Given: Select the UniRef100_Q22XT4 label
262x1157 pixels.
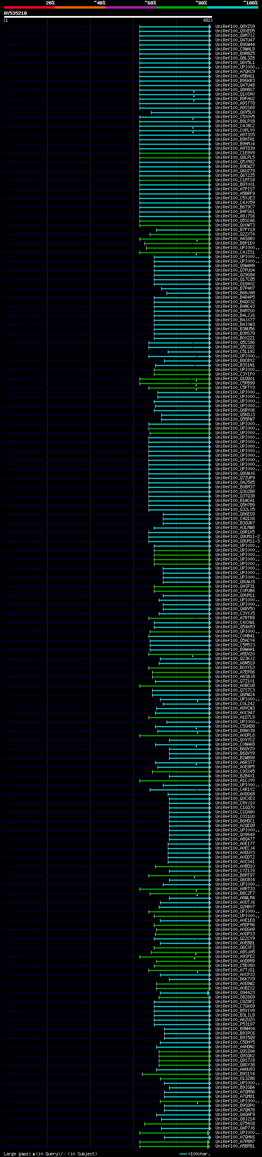Looking at the screenshot, I should (x=235, y=234).
